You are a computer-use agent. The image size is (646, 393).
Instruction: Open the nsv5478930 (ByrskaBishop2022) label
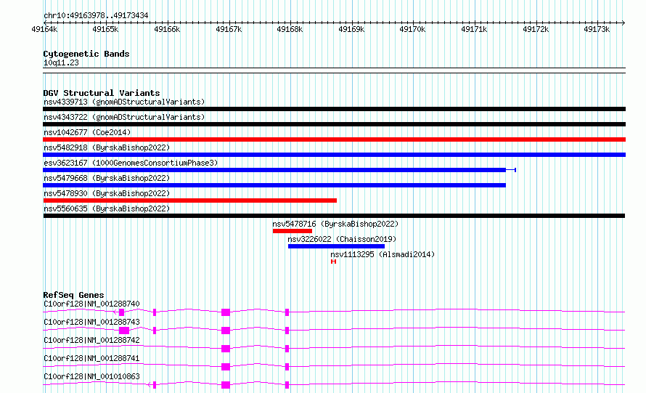pyautogui.click(x=107, y=193)
